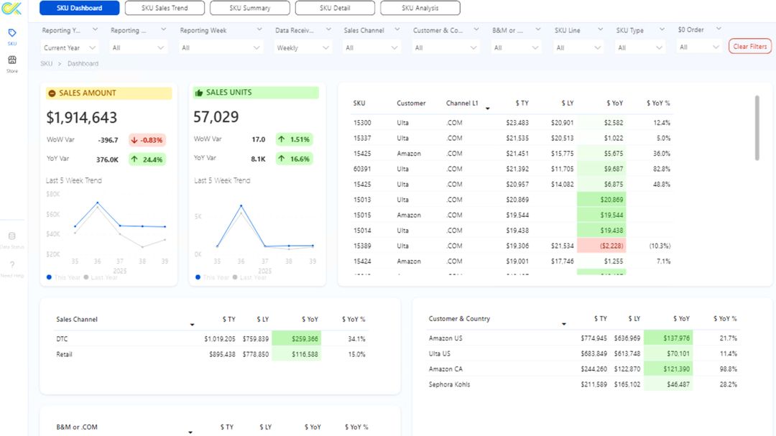Open the Store section icon in sidebar
776x436 pixels.
pyautogui.click(x=12, y=60)
